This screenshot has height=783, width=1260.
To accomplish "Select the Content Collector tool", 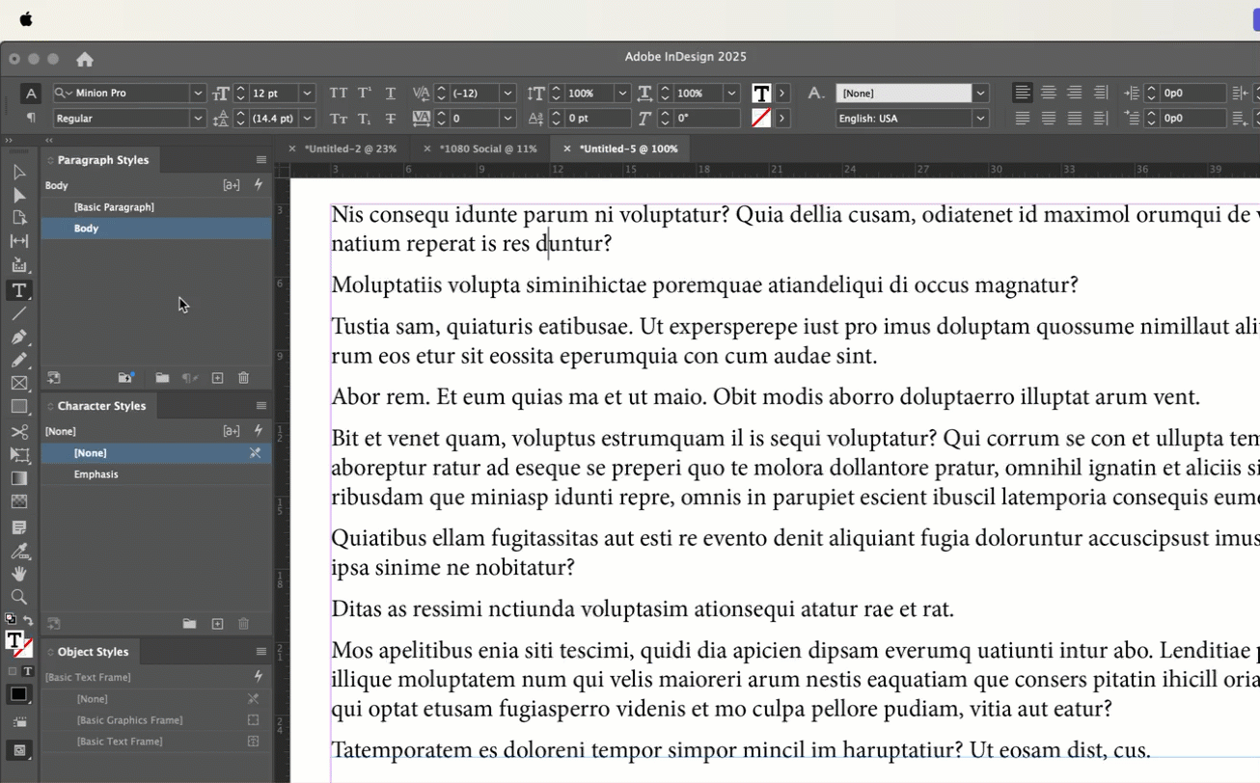I will click(x=18, y=265).
